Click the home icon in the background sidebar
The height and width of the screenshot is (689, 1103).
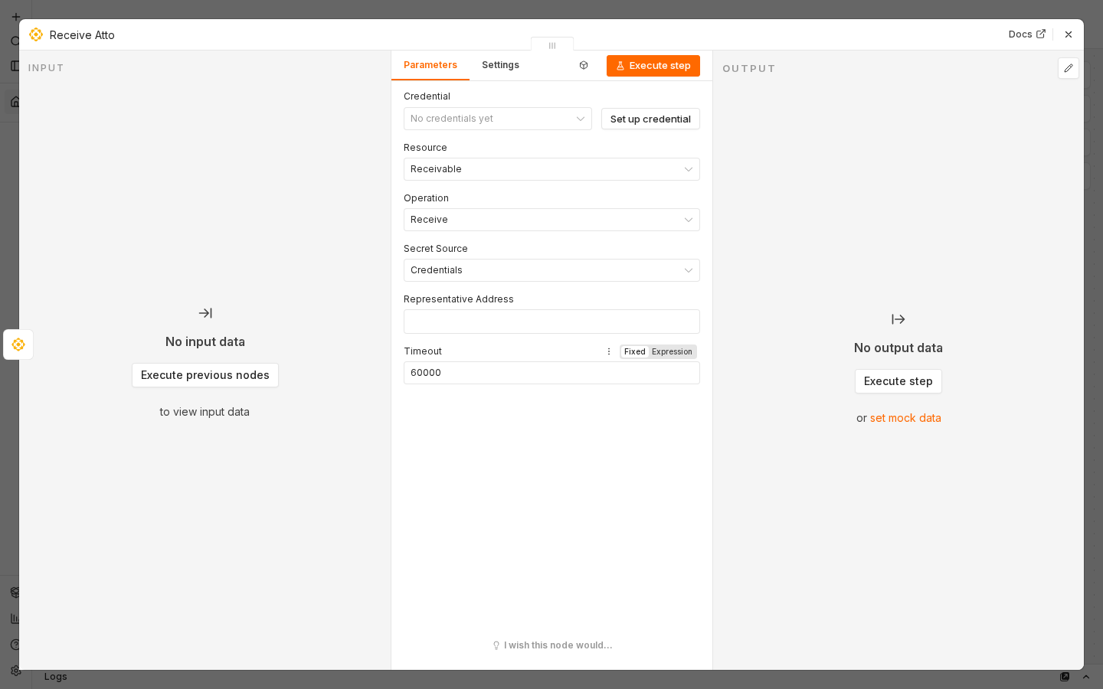15,102
